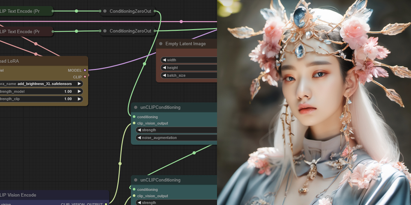
Task: Click clip_vision_output input socket on lower unCLIPConditioning
Action: (x=134, y=196)
